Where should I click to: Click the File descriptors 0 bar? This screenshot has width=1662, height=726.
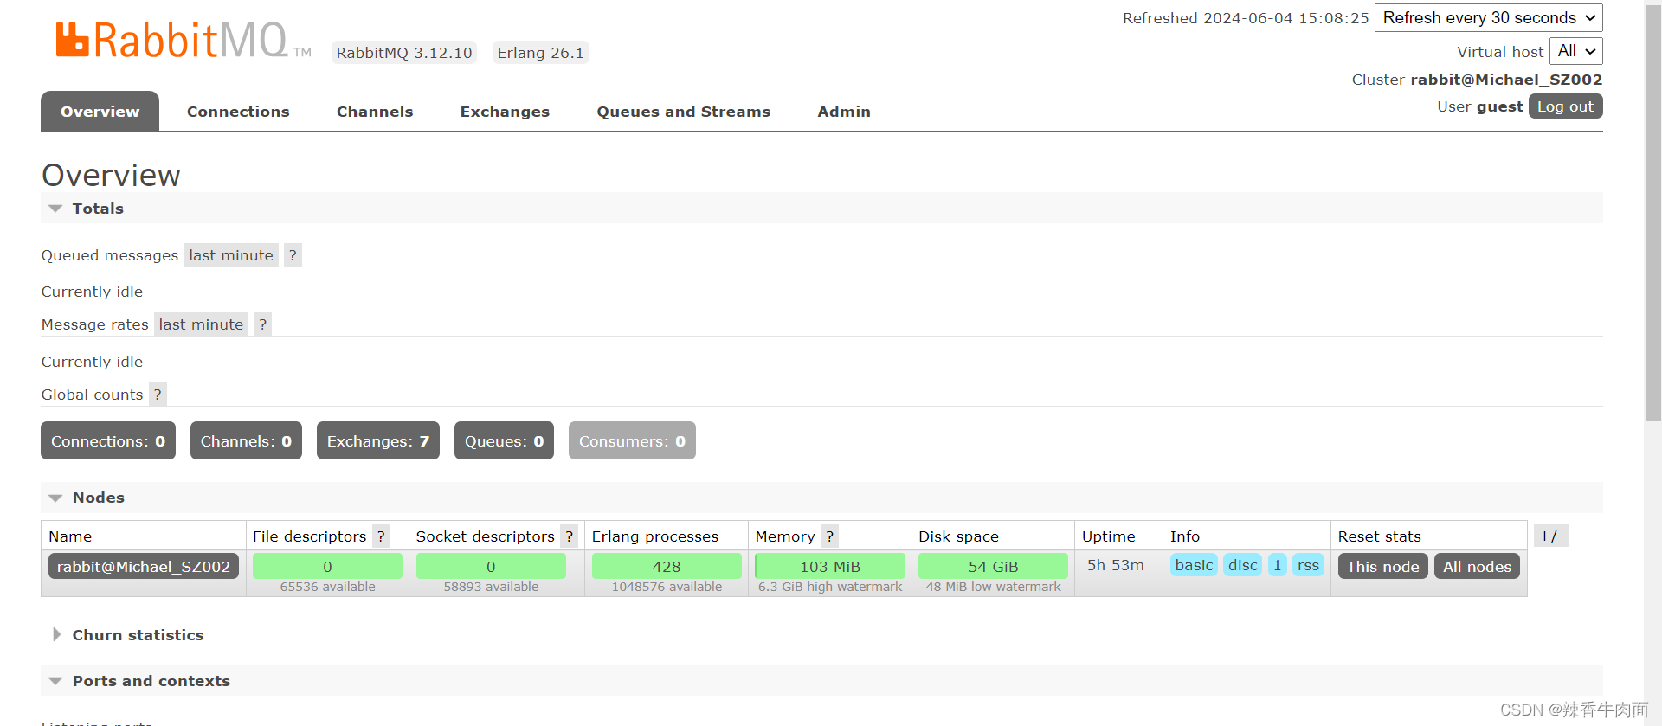click(x=327, y=566)
